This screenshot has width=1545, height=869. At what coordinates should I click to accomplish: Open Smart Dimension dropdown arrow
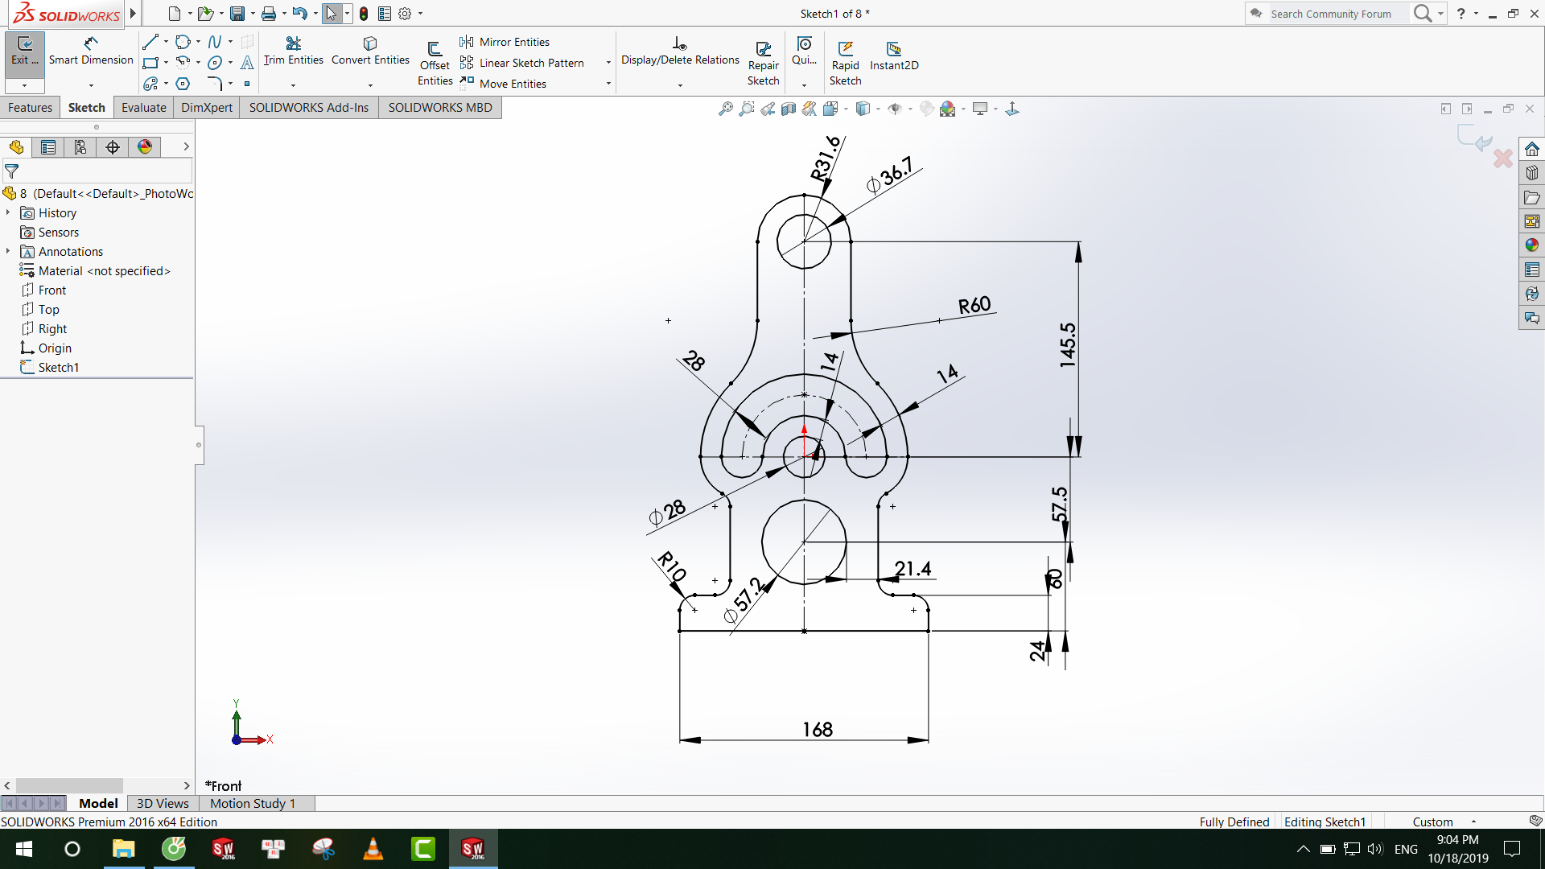91,85
